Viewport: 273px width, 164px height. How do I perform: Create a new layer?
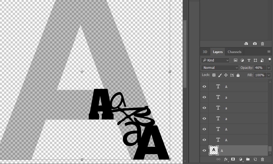tap(255, 159)
